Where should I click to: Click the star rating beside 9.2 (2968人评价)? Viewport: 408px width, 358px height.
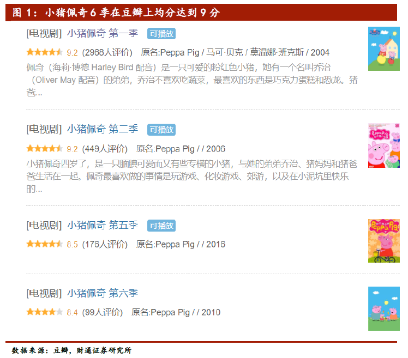click(x=45, y=52)
